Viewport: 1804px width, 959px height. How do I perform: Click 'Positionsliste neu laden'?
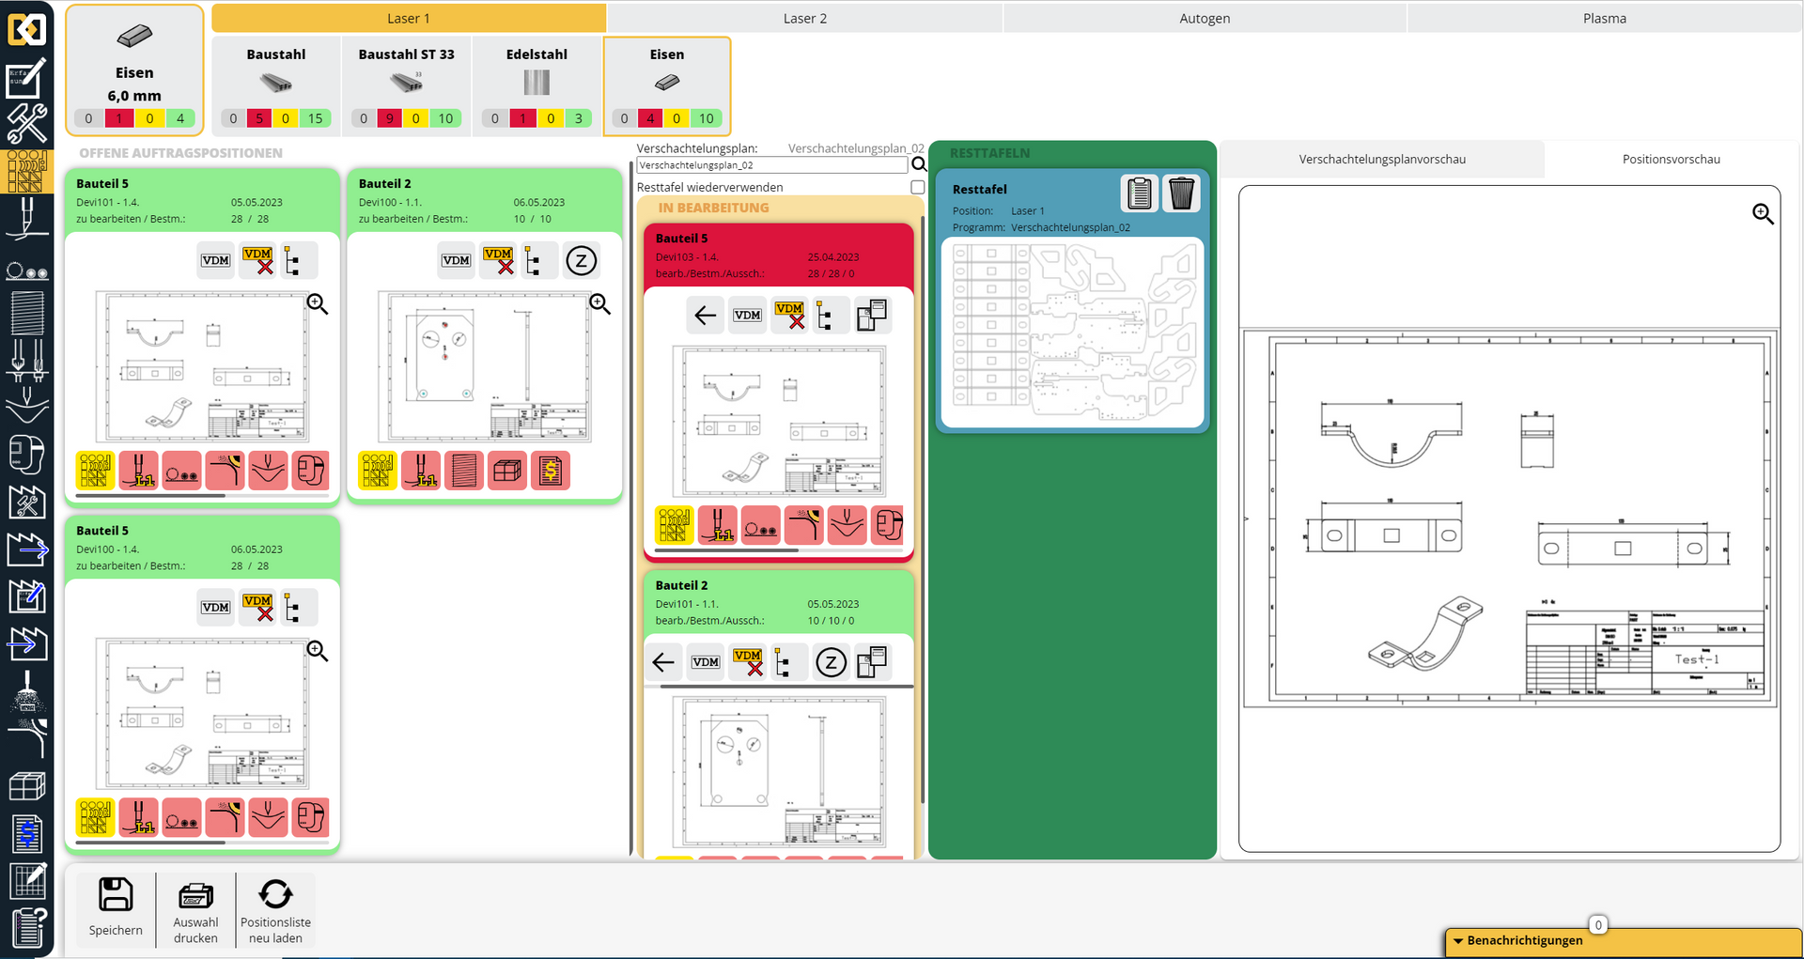275,909
